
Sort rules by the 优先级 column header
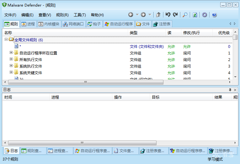pos(222,33)
